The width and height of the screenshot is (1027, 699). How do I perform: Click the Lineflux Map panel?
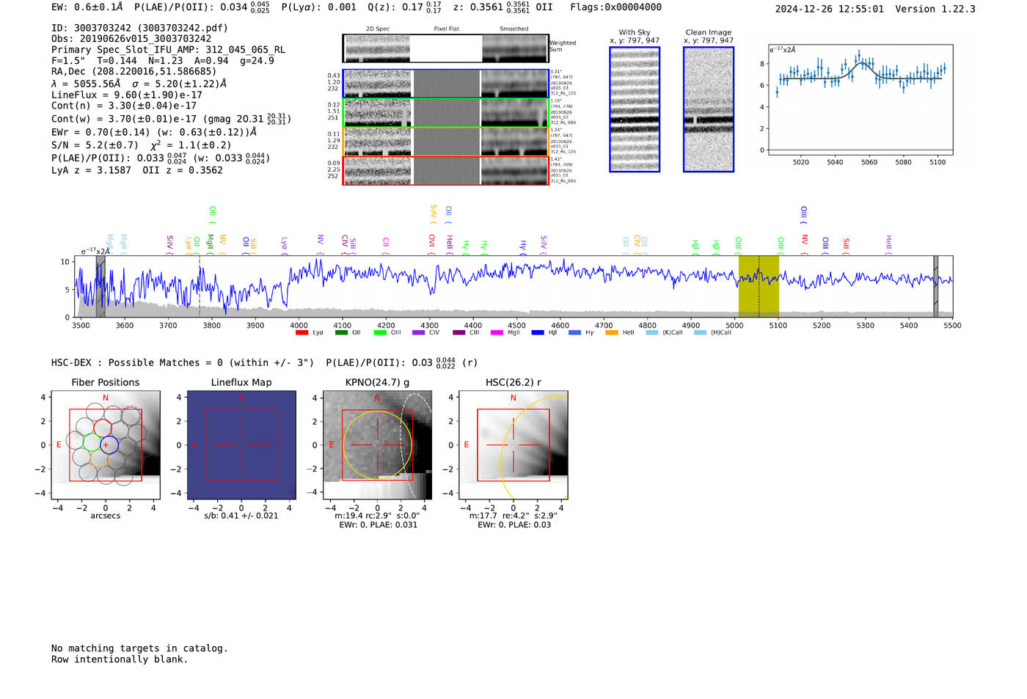click(241, 445)
